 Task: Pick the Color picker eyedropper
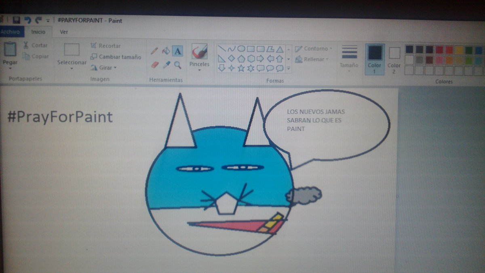(166, 65)
